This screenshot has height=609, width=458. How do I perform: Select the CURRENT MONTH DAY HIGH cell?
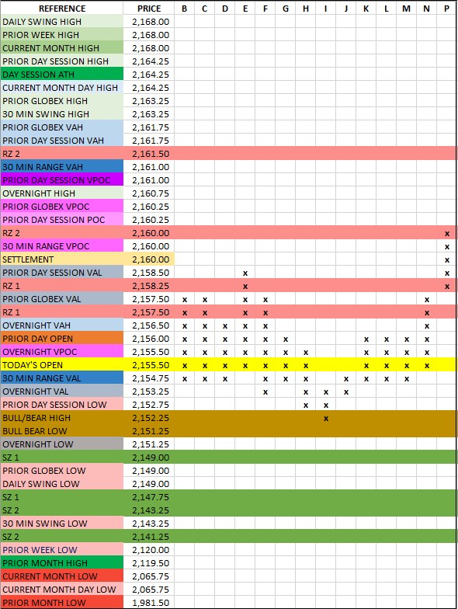pos(62,88)
